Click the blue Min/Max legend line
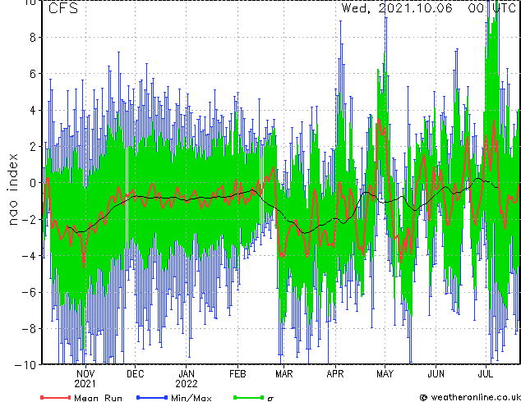 (152, 397)
